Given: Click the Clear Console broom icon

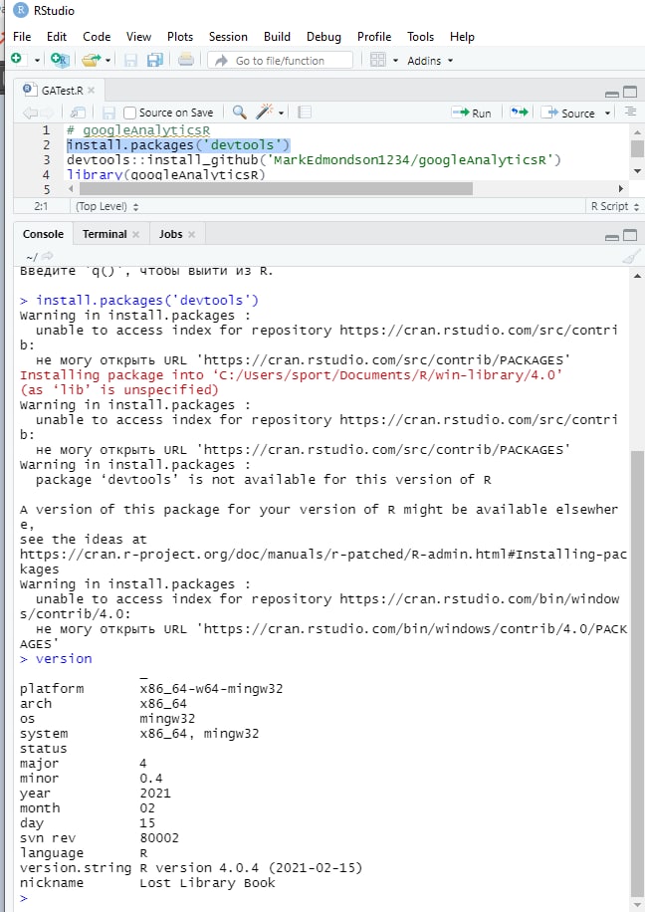Looking at the screenshot, I should pyautogui.click(x=630, y=257).
